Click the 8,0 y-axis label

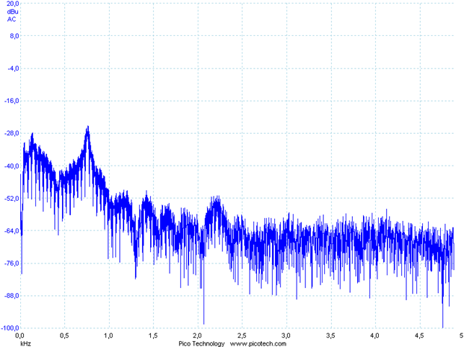tap(14, 36)
